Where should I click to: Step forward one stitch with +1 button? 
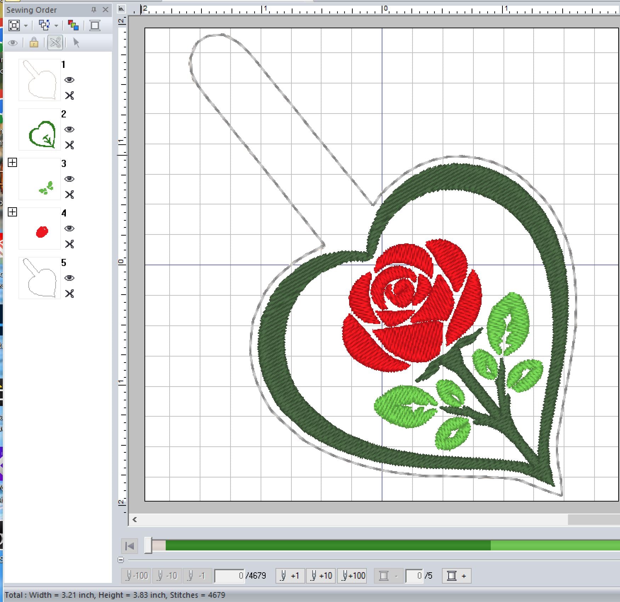(290, 576)
